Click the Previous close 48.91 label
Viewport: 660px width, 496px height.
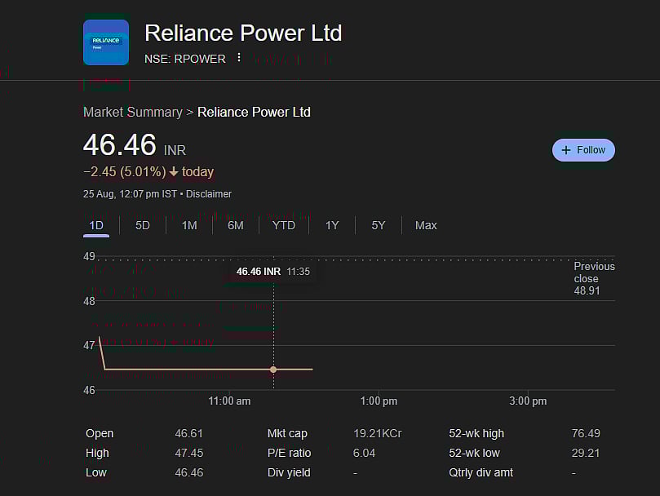594,278
